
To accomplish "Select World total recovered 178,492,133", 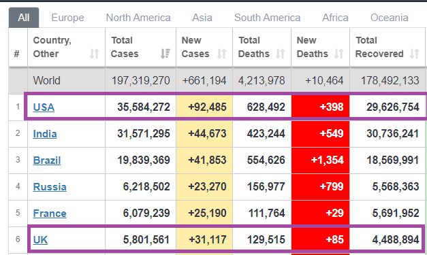I will (x=390, y=80).
